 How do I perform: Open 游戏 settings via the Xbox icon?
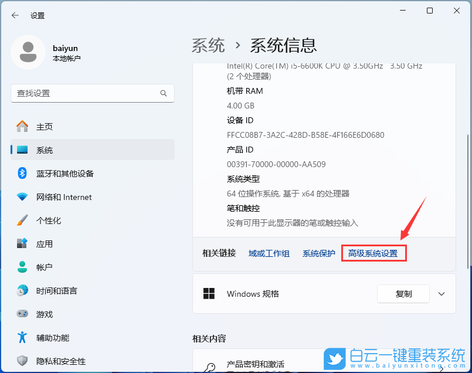coord(21,314)
